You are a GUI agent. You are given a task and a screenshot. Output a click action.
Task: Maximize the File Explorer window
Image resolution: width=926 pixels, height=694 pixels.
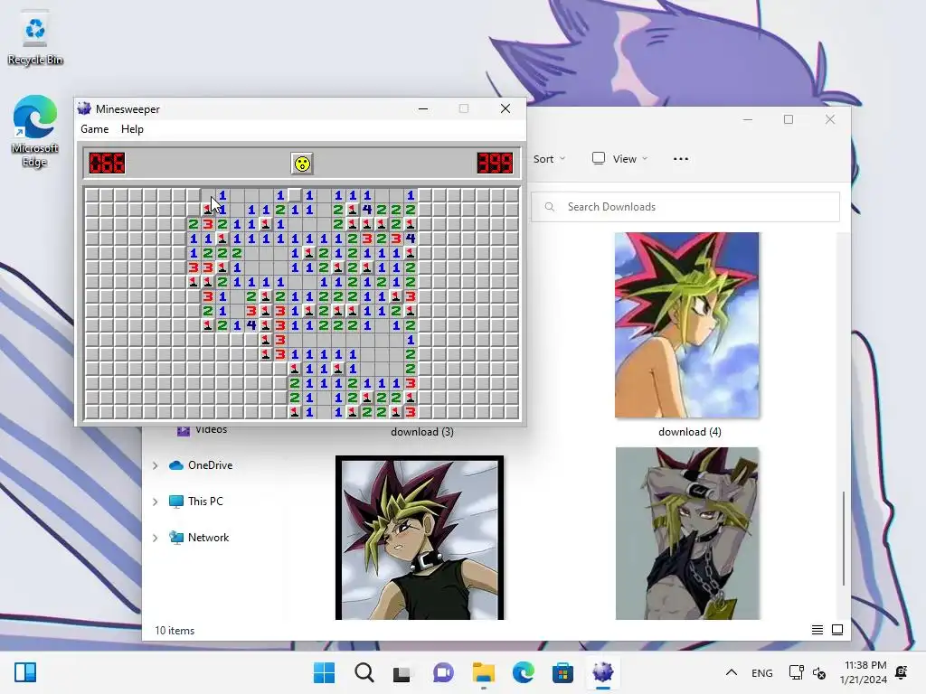[x=789, y=120]
